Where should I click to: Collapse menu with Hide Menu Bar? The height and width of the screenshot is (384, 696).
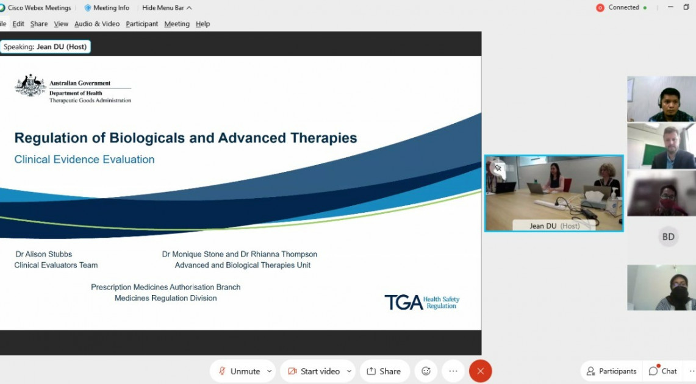(167, 8)
